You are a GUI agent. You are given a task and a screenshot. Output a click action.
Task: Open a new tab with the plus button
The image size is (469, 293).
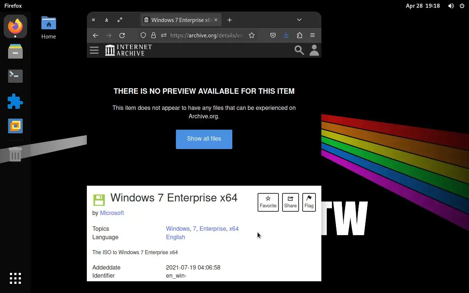click(229, 20)
